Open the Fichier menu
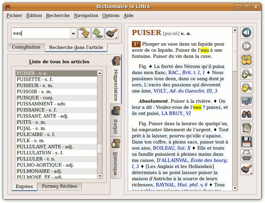The width and height of the screenshot is (265, 203). pyautogui.click(x=14, y=15)
